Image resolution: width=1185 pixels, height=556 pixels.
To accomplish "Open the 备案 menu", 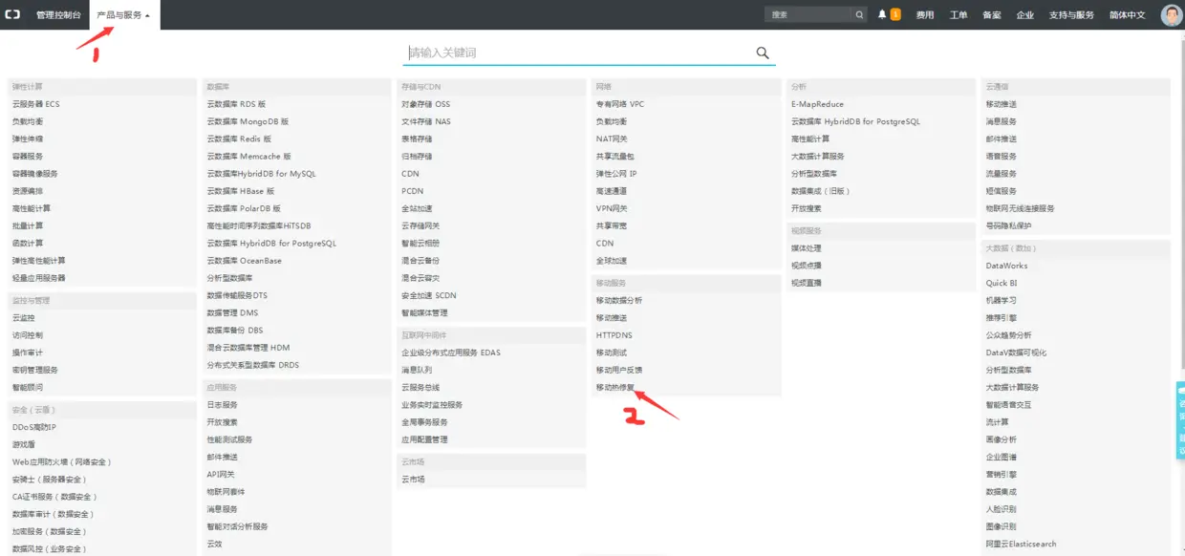I will [x=992, y=15].
